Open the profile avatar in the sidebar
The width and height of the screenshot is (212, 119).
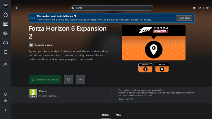(x=6, y=5)
